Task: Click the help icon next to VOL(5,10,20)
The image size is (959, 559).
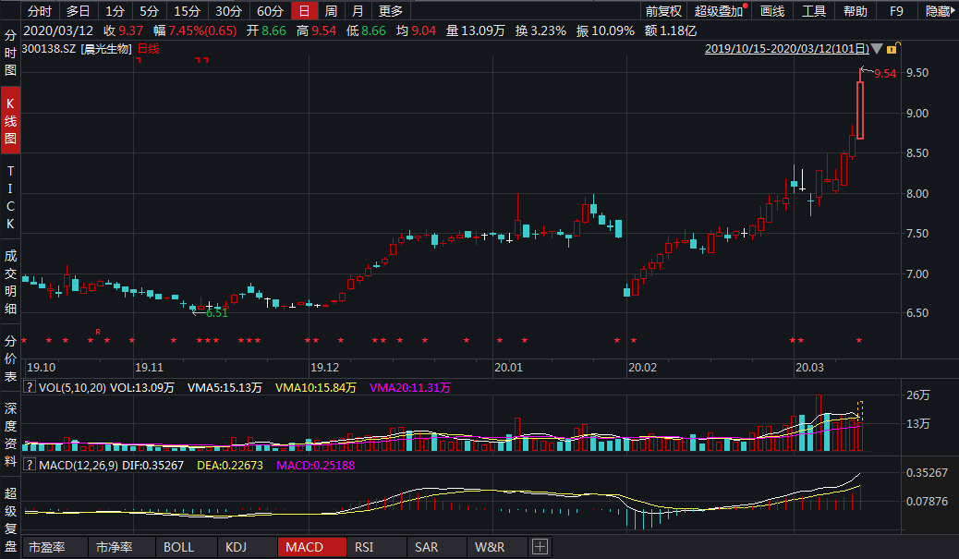Action: (30, 388)
